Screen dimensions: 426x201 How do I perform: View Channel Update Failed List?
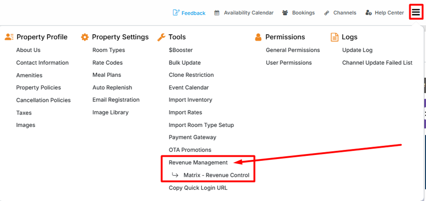click(377, 63)
